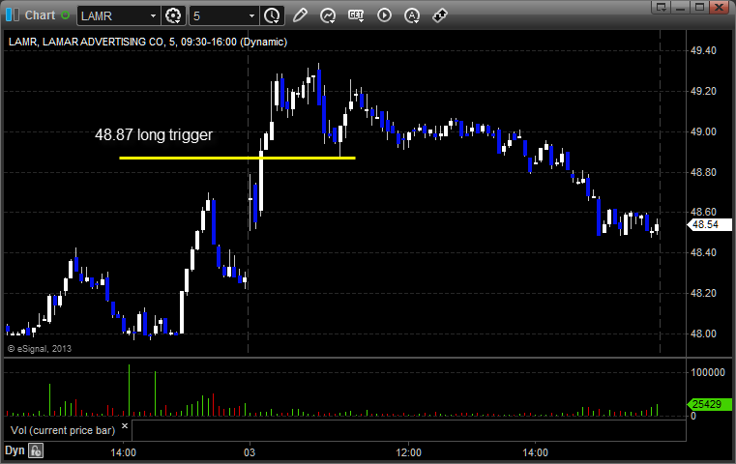Image resolution: width=736 pixels, height=464 pixels.
Task: Close the chart window with red X
Action: (720, 7)
